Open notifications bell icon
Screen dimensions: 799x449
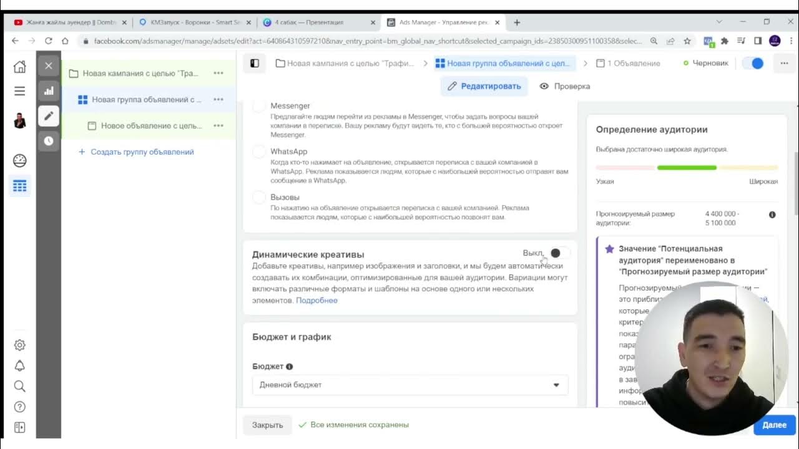[20, 365]
